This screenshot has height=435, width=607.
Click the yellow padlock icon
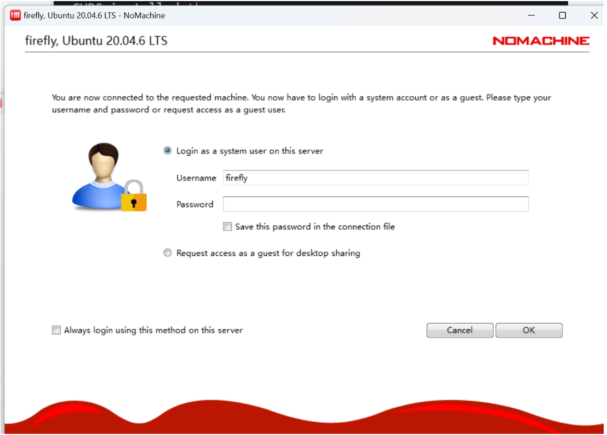(x=134, y=196)
